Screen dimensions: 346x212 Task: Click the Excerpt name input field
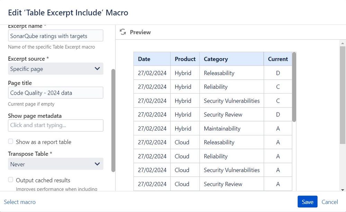pos(55,36)
